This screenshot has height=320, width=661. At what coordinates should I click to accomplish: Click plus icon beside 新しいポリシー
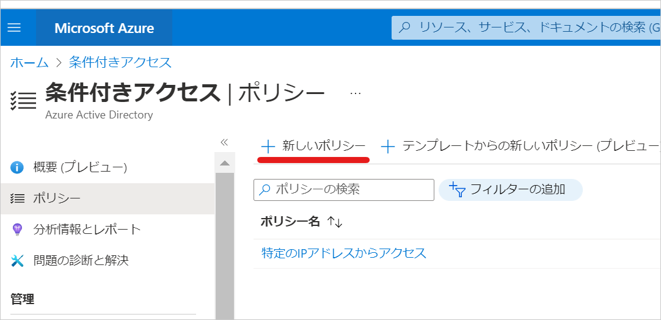tap(268, 147)
